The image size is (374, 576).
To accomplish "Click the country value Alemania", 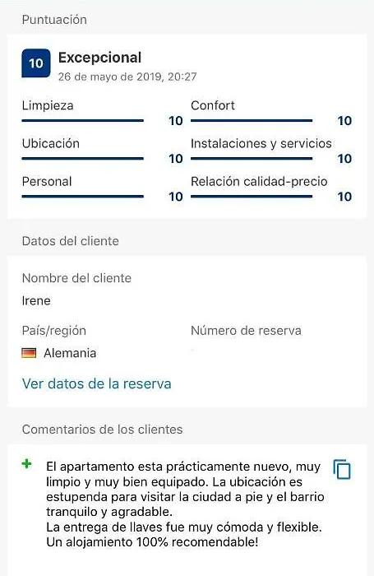I will click(x=70, y=353).
